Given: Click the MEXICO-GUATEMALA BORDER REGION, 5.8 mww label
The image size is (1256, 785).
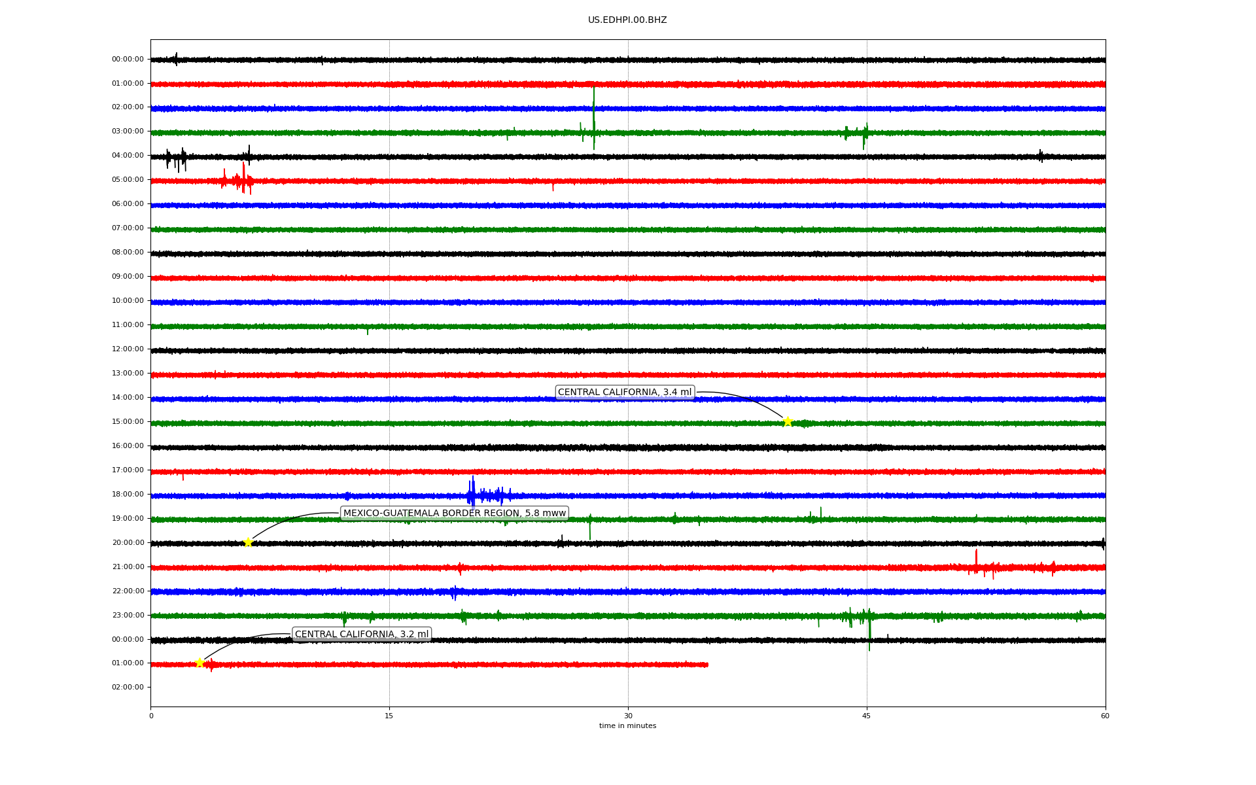Looking at the screenshot, I should 454,514.
